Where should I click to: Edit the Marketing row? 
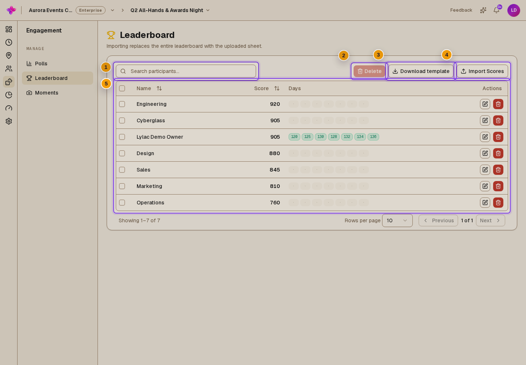click(485, 186)
